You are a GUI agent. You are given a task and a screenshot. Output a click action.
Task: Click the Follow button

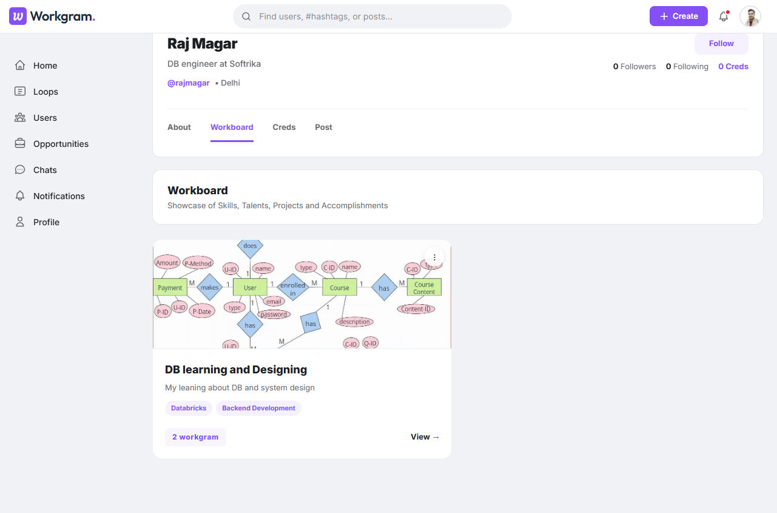(721, 44)
